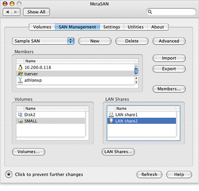The height and width of the screenshot is (191, 199).
Task: Click the Show All button
Action: coord(36,12)
